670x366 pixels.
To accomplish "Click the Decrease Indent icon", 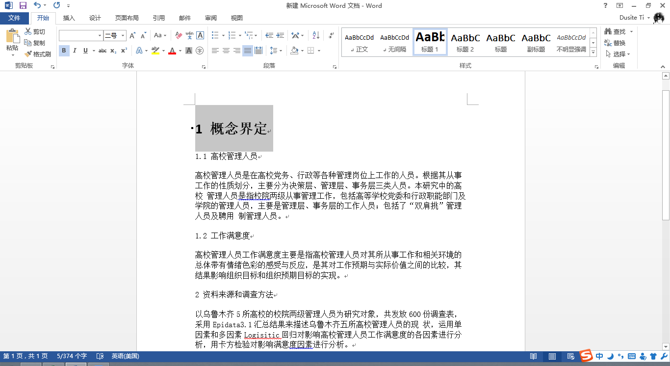I will [269, 36].
